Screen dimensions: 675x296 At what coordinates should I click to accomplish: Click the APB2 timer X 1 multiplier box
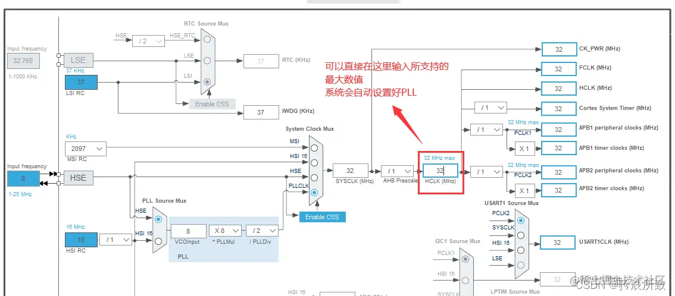(x=524, y=191)
